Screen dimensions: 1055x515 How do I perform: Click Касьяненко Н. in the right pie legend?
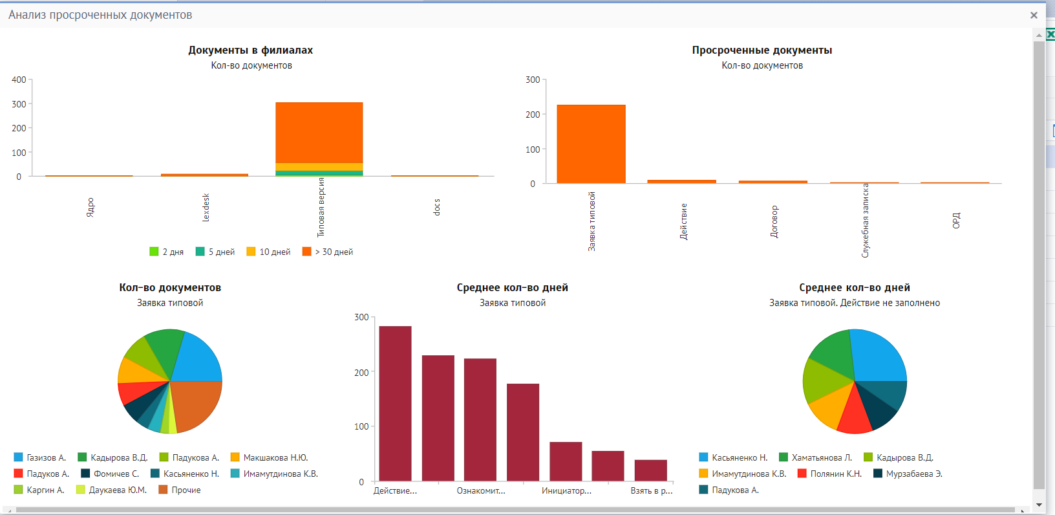click(x=733, y=457)
